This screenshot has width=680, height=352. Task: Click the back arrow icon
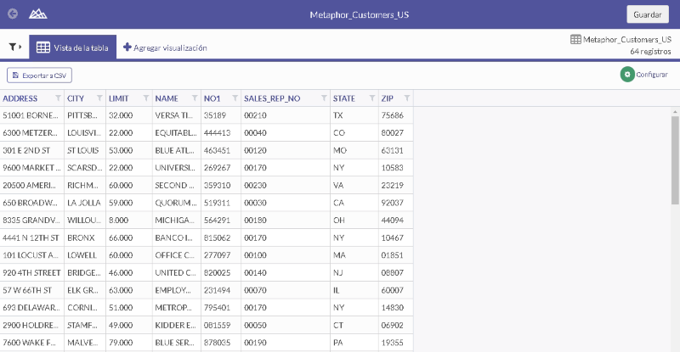pyautogui.click(x=12, y=14)
